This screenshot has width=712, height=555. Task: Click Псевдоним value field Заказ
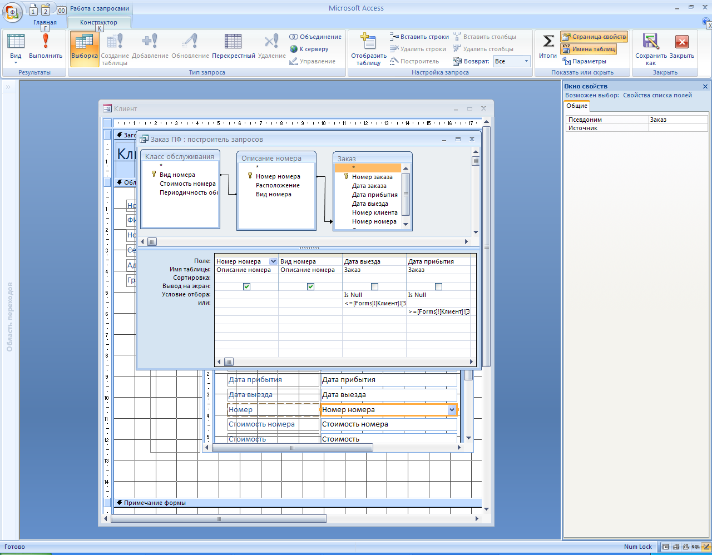678,120
